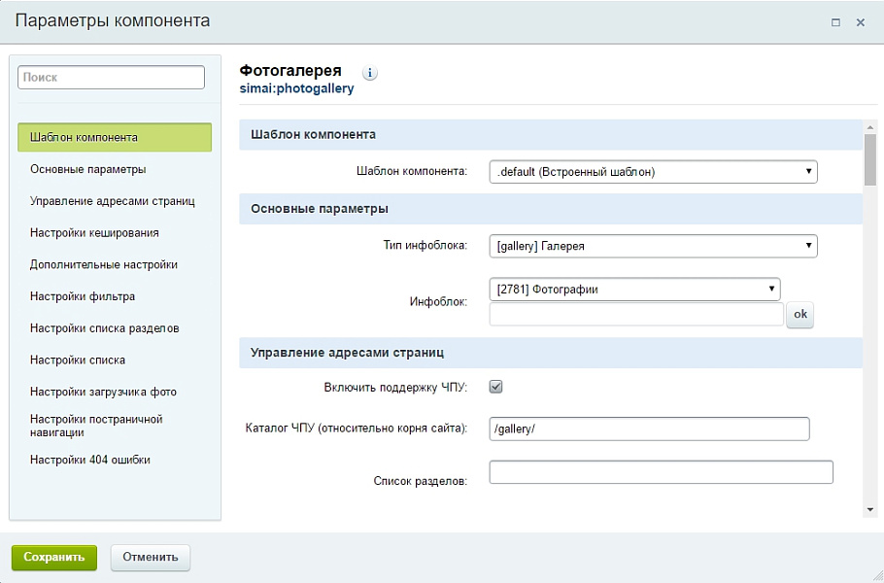Go to Основные параметры section

(88, 169)
